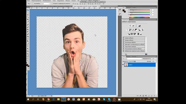Image resolution: width=186 pixels, height=104 pixels.
Task: Open the layer blend mode dropdown
Action: pos(132,59)
